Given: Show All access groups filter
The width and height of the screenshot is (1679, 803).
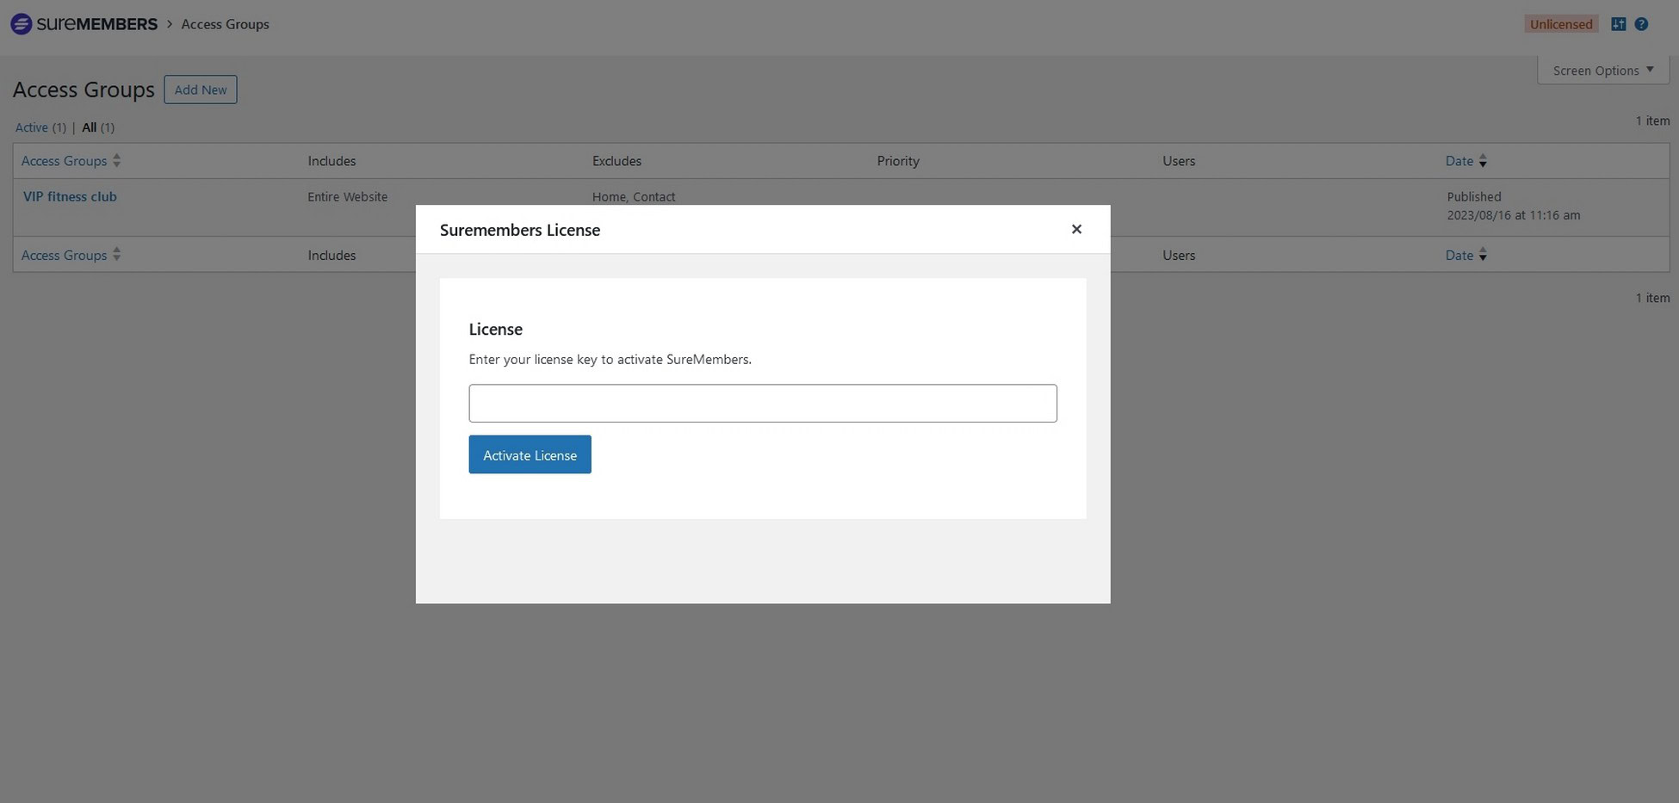Looking at the screenshot, I should pyautogui.click(x=89, y=127).
